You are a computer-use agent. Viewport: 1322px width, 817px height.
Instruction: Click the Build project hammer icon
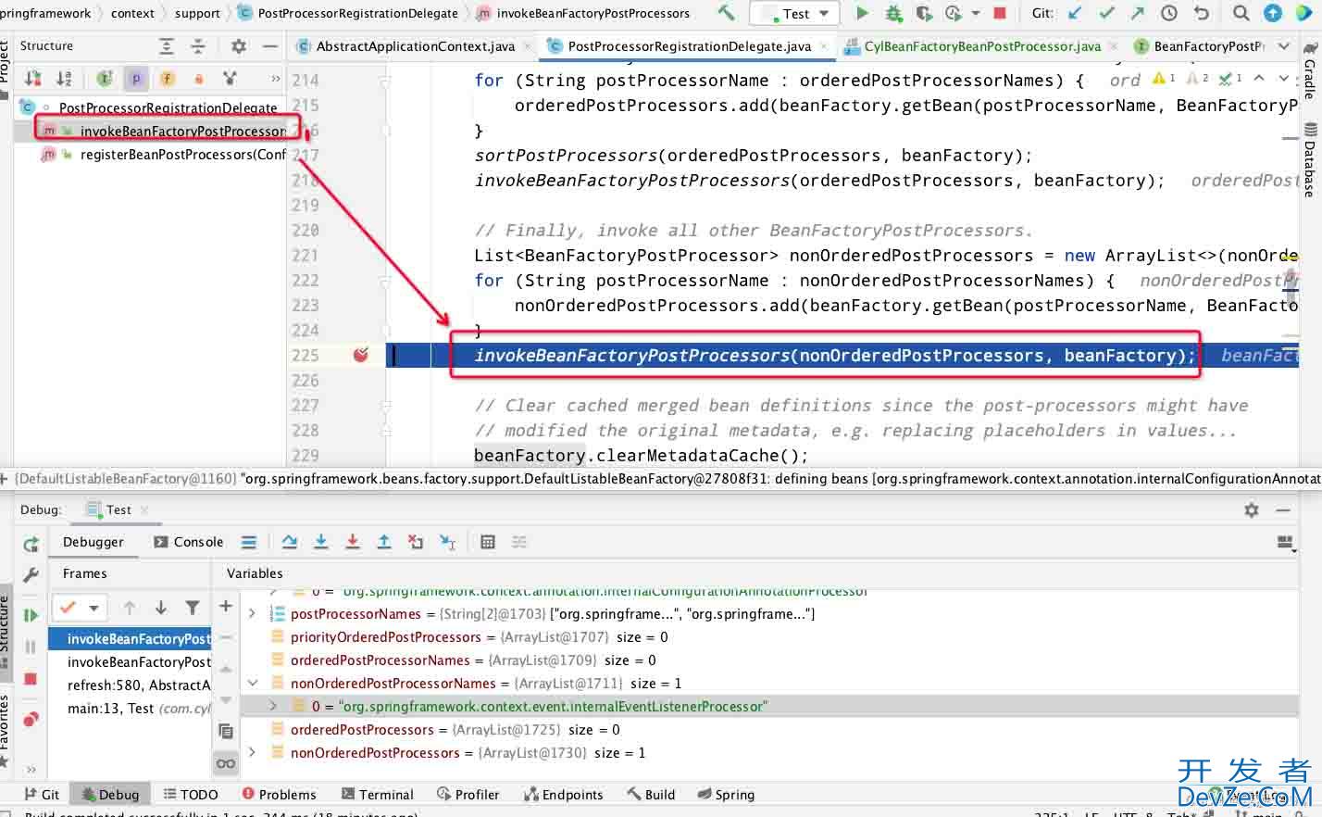click(727, 13)
